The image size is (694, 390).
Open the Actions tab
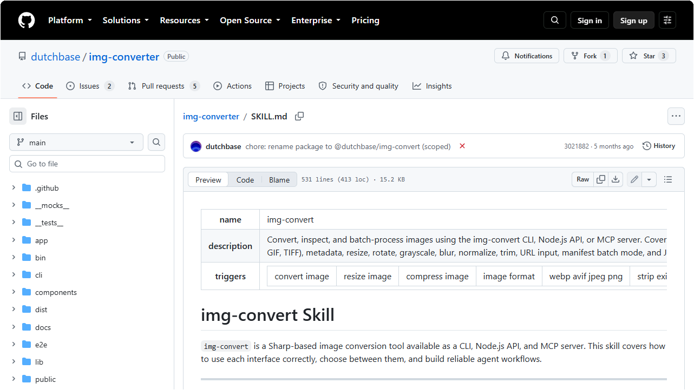(x=232, y=86)
